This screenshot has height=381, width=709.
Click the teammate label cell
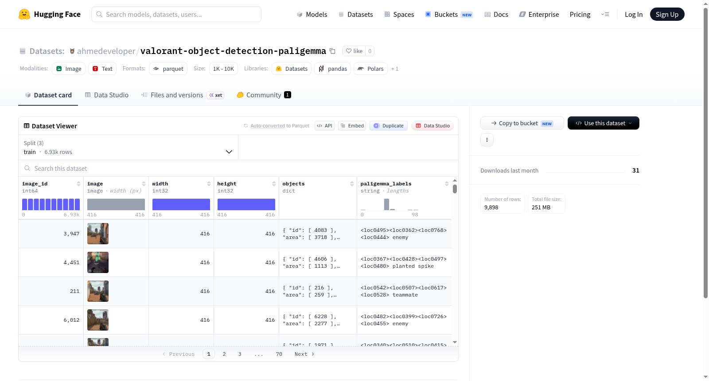(404, 291)
